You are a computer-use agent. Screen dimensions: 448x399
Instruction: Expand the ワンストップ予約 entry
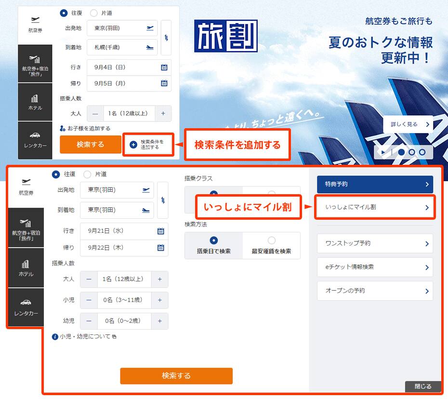coord(375,243)
